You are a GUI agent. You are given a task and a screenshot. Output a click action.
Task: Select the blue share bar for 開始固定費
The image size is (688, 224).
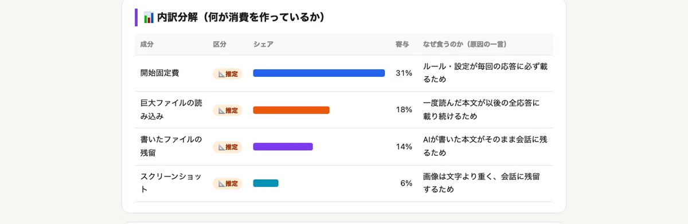click(319, 73)
